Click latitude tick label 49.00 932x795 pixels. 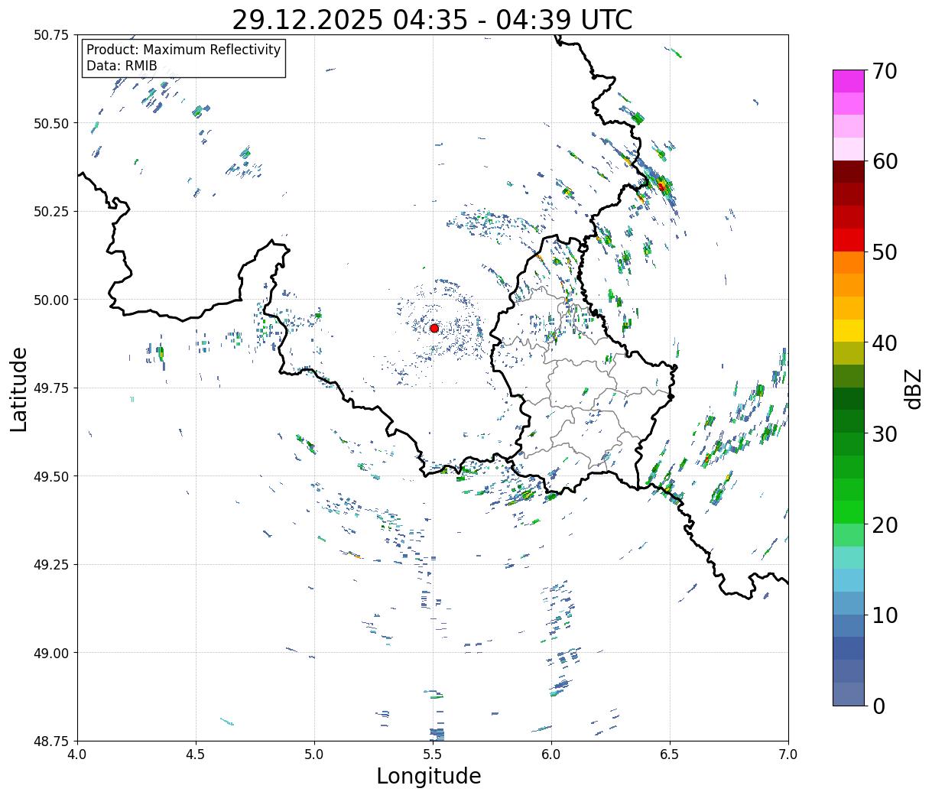52,653
